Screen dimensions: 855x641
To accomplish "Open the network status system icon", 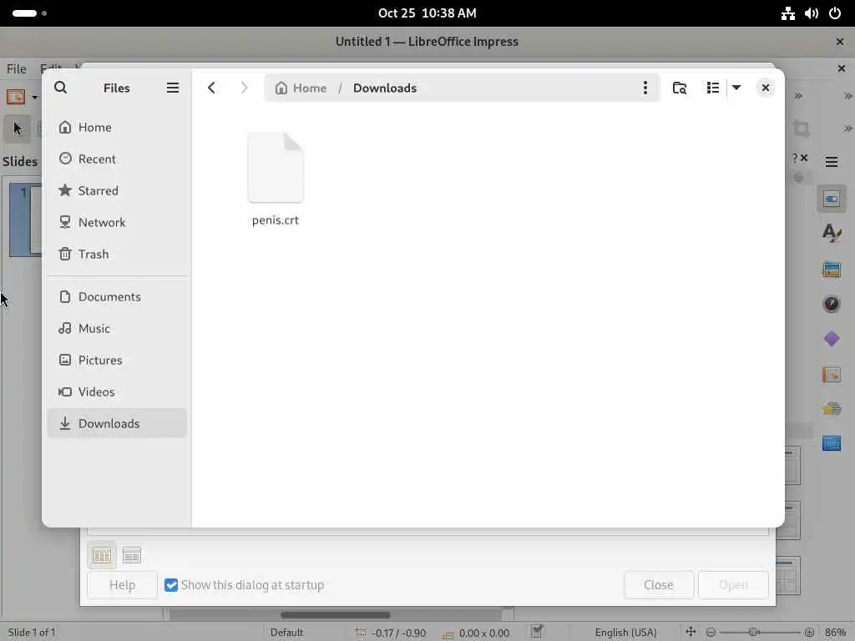I will 787,13.
